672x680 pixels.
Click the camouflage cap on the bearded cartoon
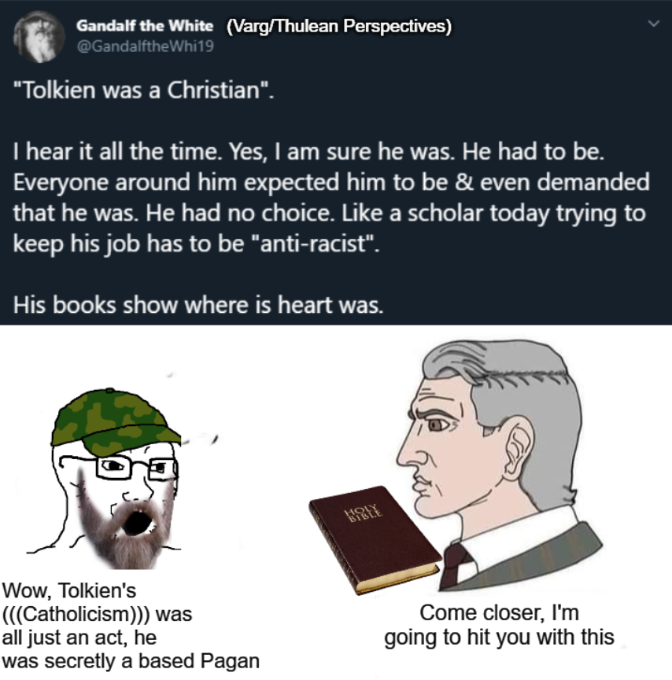click(x=114, y=420)
